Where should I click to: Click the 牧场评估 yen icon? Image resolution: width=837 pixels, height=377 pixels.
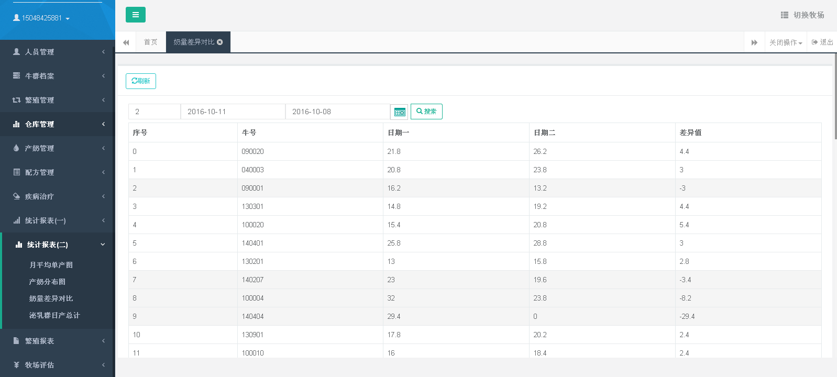click(16, 365)
